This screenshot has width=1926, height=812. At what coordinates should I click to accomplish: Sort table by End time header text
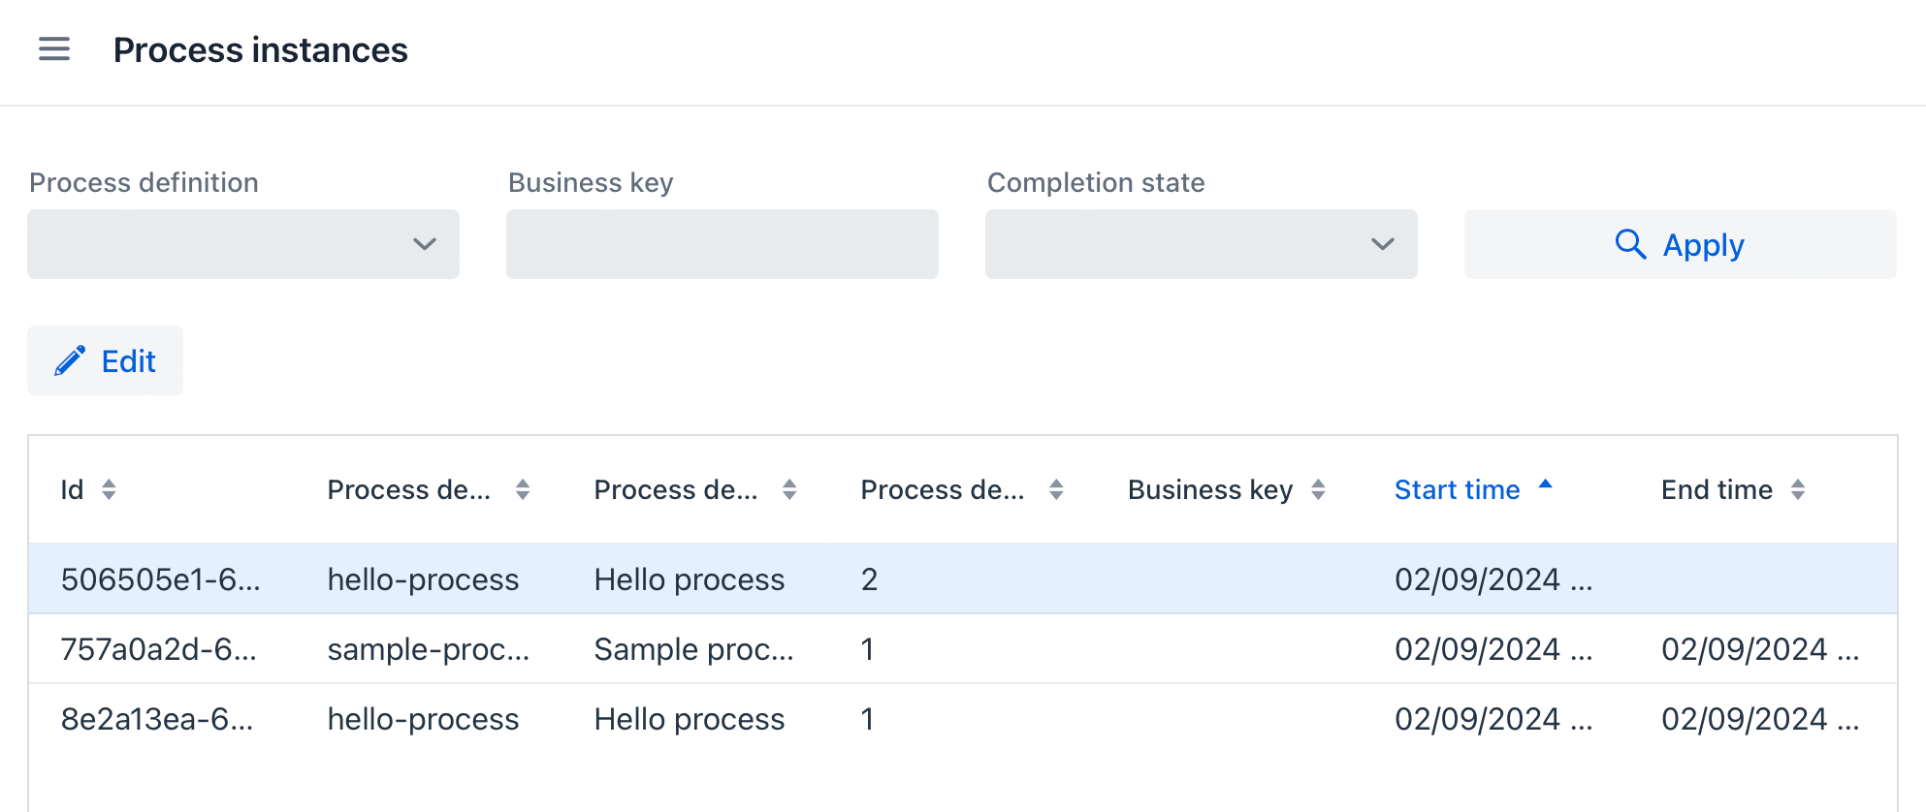coord(1717,490)
